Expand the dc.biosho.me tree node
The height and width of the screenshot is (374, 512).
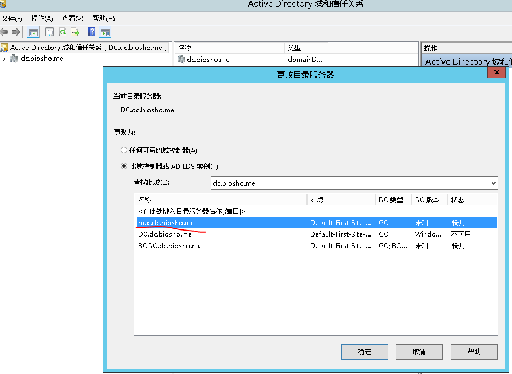4,59
